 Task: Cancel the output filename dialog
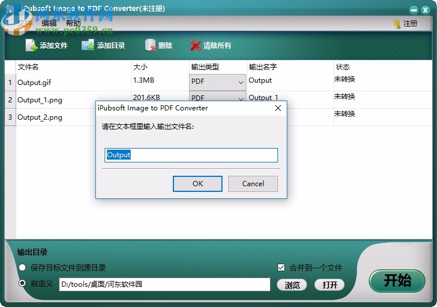253,184
